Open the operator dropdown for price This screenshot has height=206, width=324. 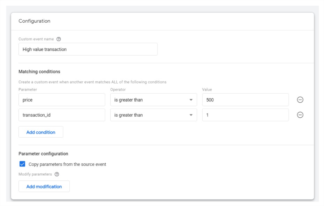(153, 100)
